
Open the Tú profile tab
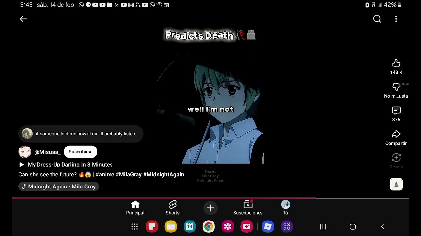[x=285, y=208]
